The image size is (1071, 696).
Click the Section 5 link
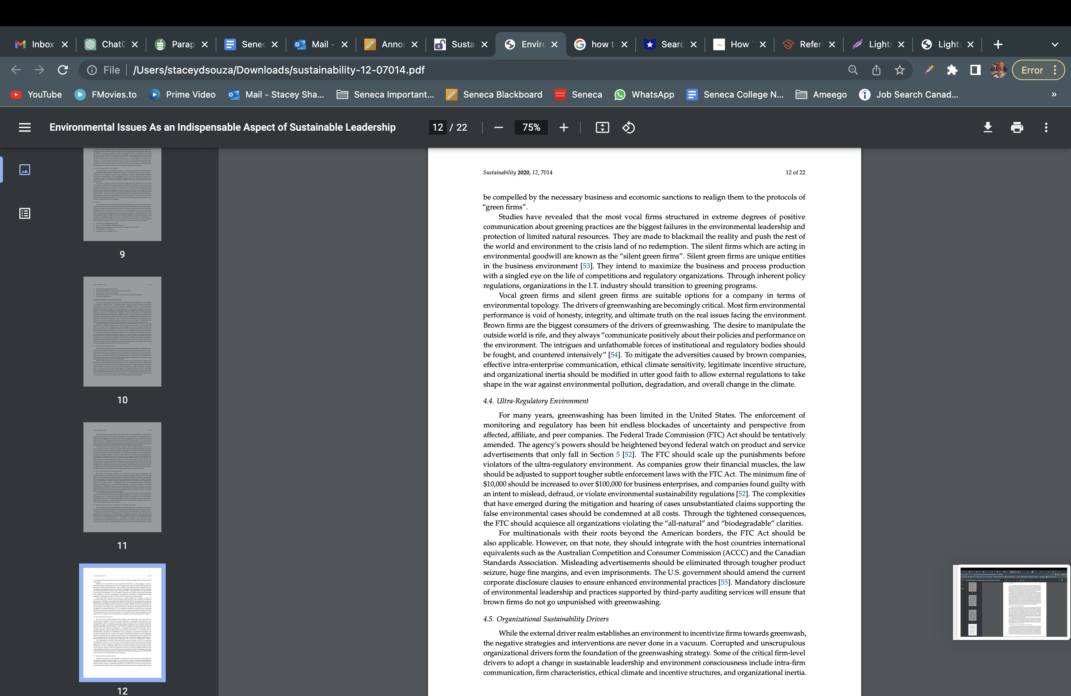tap(618, 455)
